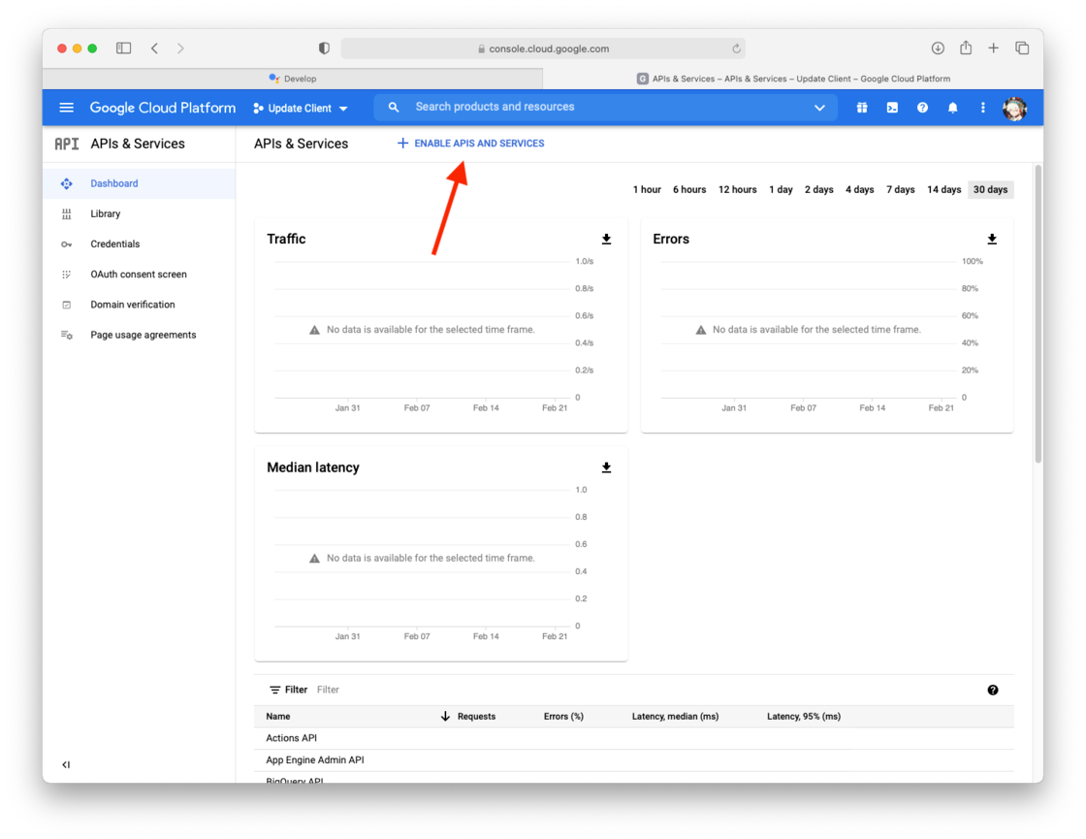Screen dimensions: 1086x839
Task: Show Safari downloads
Action: [x=937, y=48]
